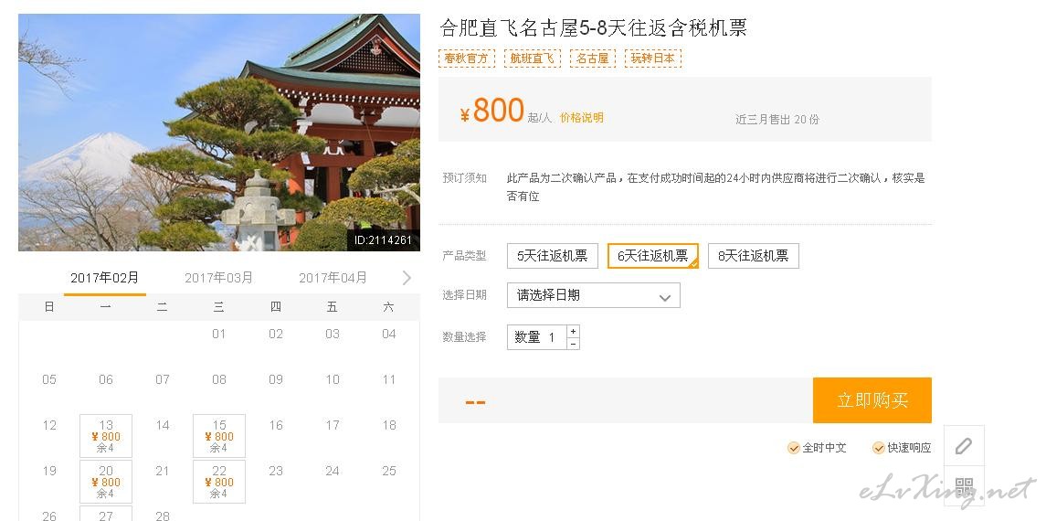Viewport: 1046px width, 521px height.
Task: Click the 航班直飞 tag
Action: 533,58
